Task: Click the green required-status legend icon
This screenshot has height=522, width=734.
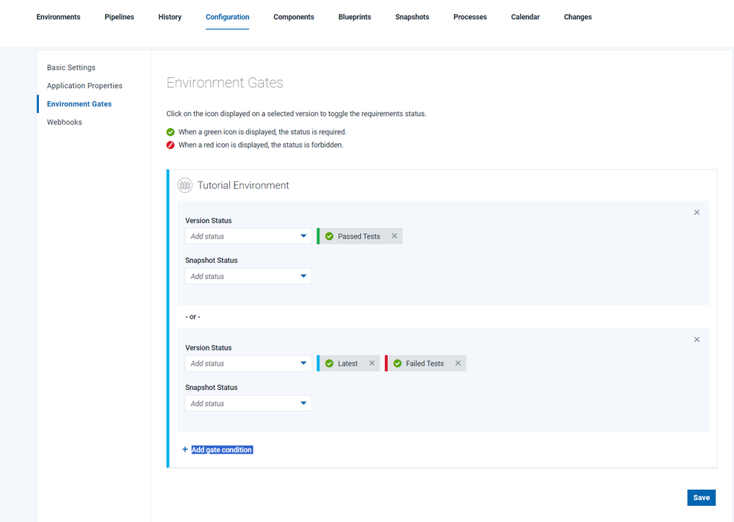Action: (x=170, y=132)
